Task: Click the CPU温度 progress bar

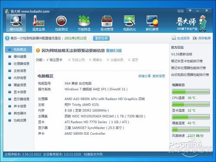Action: 191,92
